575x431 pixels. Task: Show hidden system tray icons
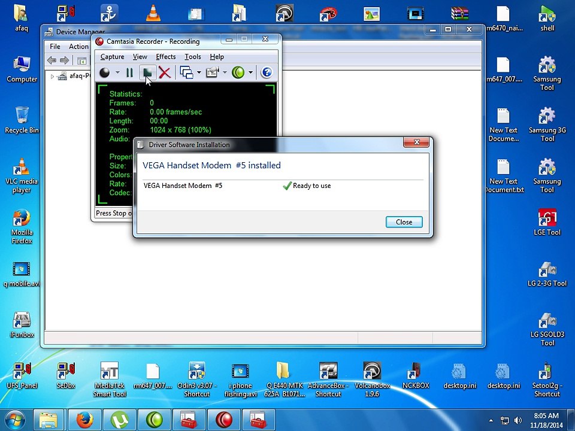pos(491,420)
